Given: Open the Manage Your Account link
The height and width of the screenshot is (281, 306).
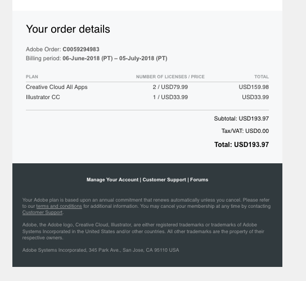Looking at the screenshot, I should pos(112,180).
